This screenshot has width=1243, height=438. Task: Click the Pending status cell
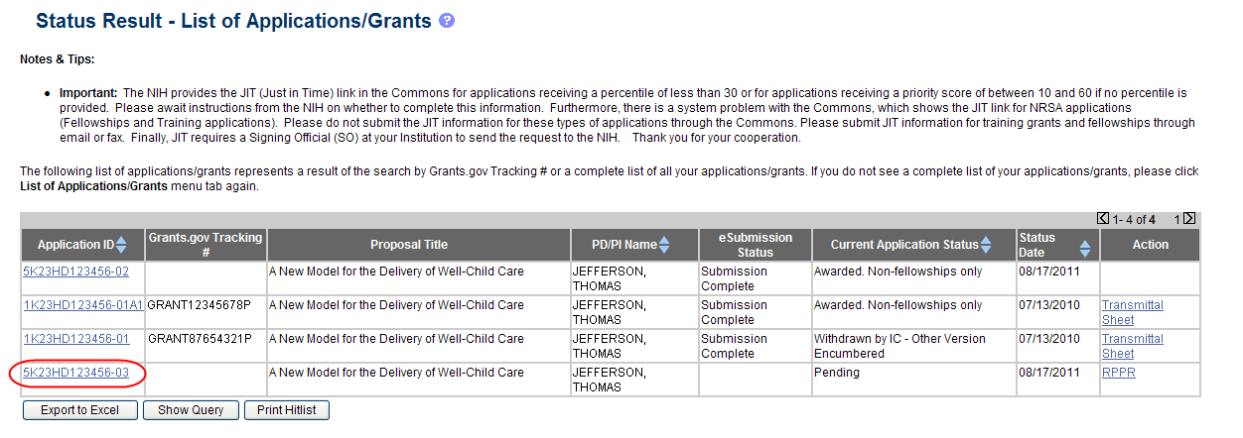(836, 373)
